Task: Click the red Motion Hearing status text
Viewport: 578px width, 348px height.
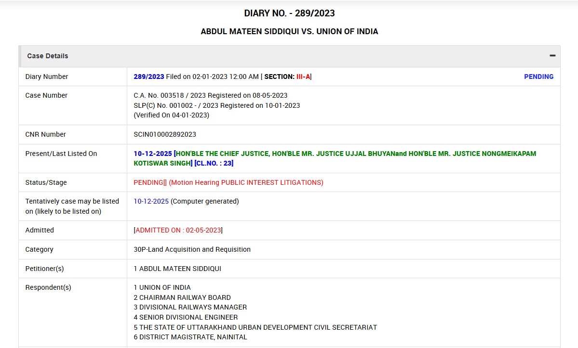Action: [x=246, y=182]
